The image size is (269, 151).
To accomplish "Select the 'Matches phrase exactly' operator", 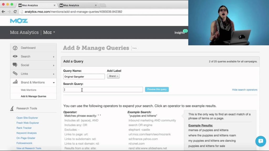I will 82,116.
